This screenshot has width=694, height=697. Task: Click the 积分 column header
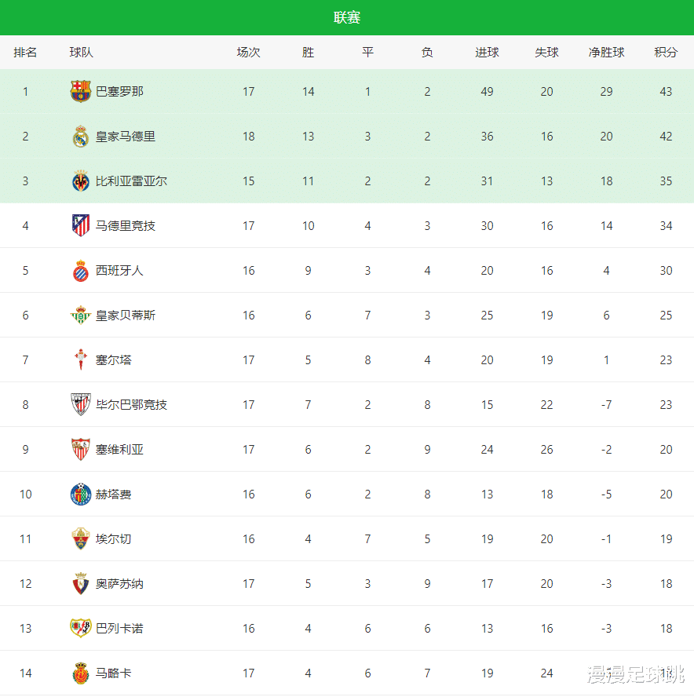tap(666, 53)
